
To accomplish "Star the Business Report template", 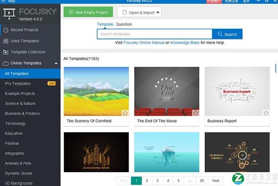I will 266,113.
